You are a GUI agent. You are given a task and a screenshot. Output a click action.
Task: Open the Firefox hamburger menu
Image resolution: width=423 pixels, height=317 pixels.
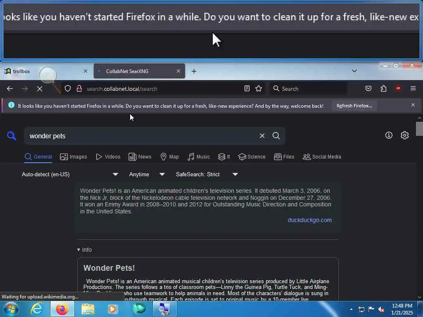413,88
